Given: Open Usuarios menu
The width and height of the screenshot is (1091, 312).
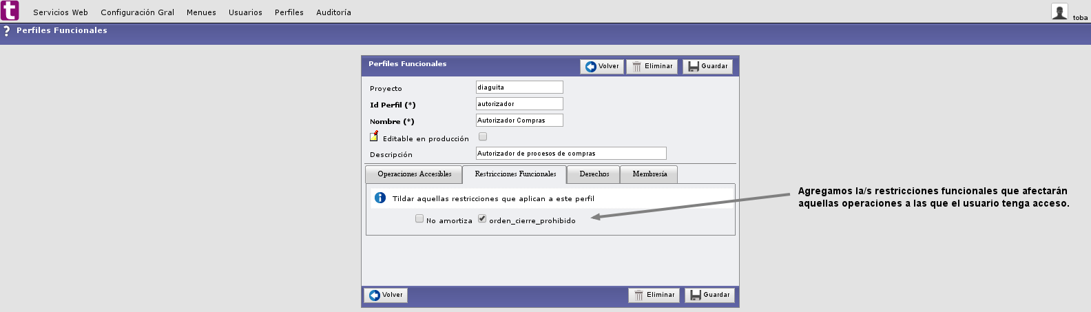Looking at the screenshot, I should click(x=245, y=12).
